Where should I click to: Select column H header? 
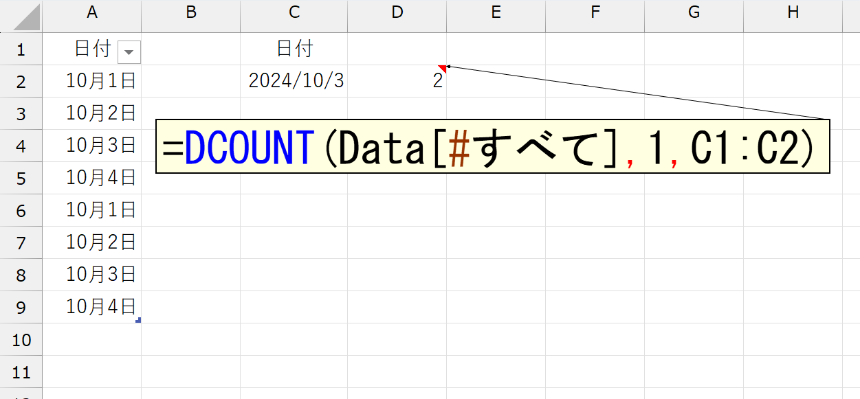pyautogui.click(x=793, y=16)
